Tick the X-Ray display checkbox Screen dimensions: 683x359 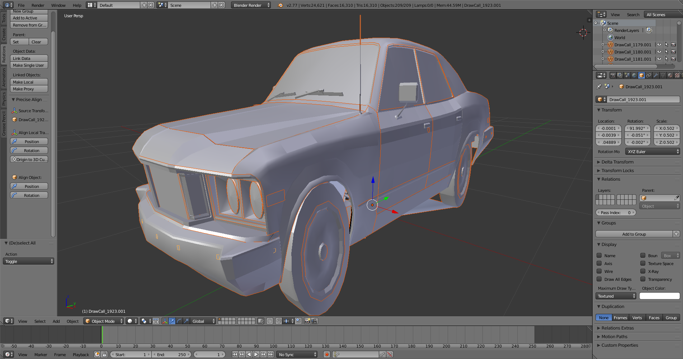click(x=643, y=271)
